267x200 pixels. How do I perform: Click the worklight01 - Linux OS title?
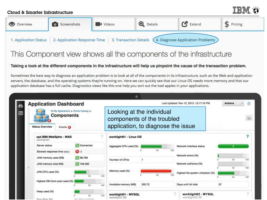tap(125, 137)
